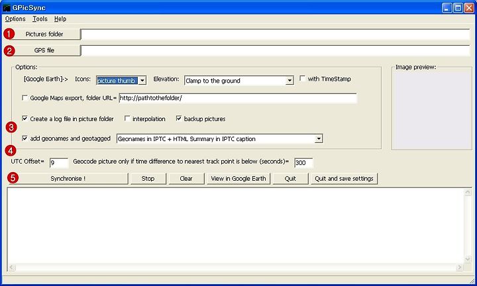
Task: Focus the Pictures folder path field
Action: [x=276, y=34]
